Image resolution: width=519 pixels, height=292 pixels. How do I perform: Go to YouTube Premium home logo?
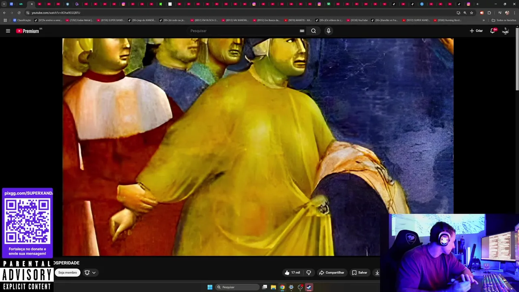tap(28, 31)
